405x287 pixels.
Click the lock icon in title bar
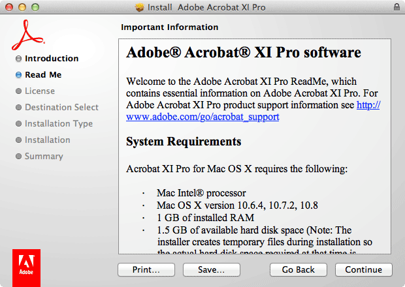click(x=397, y=7)
